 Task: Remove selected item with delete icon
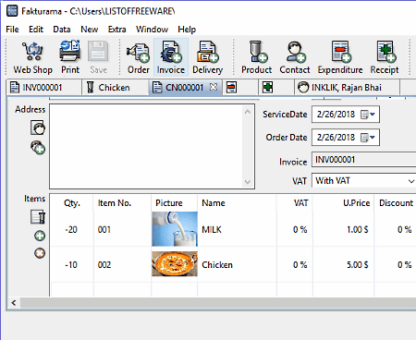(x=40, y=253)
